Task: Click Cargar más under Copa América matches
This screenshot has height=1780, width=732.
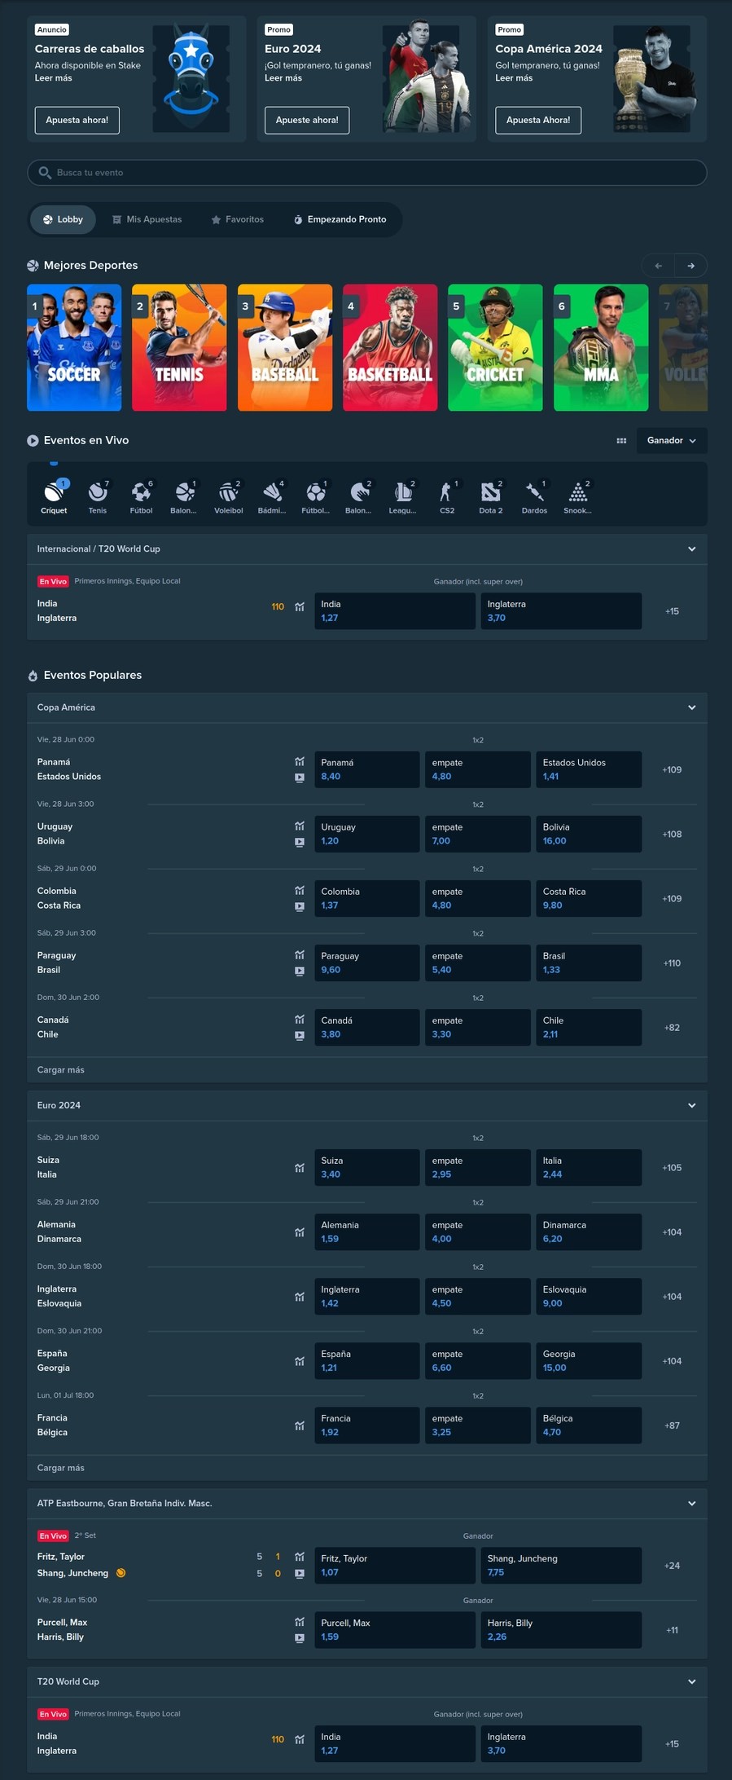Action: coord(61,1070)
